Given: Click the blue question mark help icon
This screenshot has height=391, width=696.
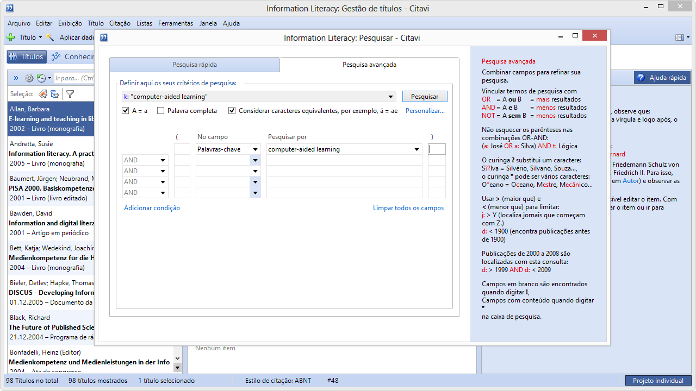Looking at the screenshot, I should pos(641,78).
